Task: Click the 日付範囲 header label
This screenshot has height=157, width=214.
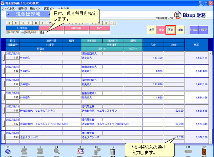Action: (x=22, y=28)
